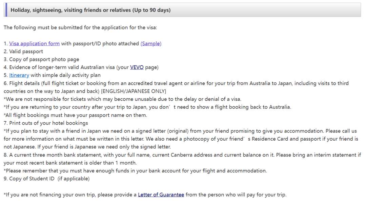The image size is (366, 203).
Task: Click the Holiday, sightseeing section header bar
Action: coord(182,10)
